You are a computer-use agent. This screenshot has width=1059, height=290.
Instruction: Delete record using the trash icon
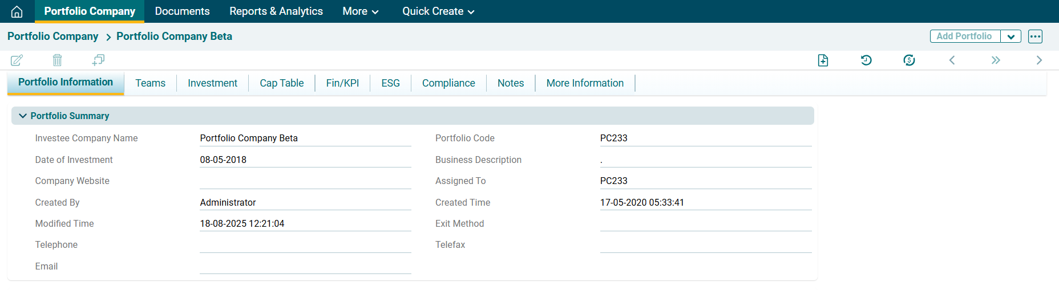point(57,60)
